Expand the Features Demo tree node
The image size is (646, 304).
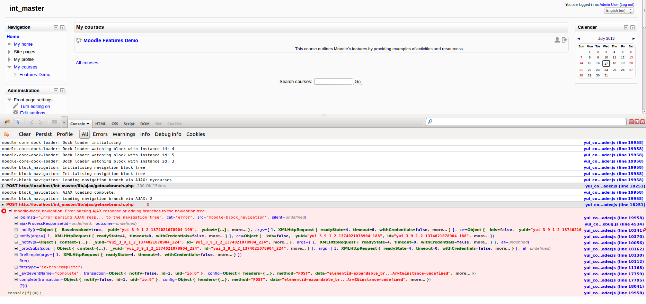tap(15, 75)
